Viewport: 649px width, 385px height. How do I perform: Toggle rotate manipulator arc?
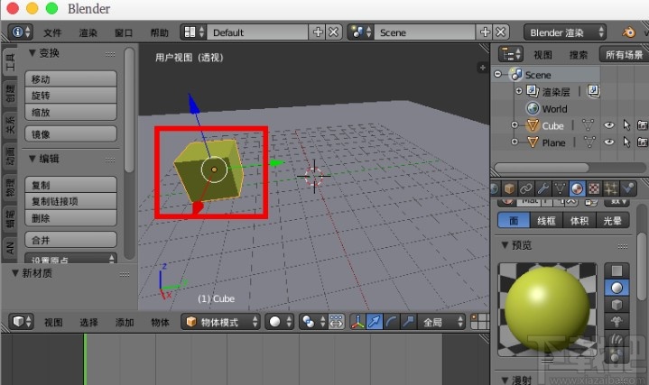click(392, 321)
